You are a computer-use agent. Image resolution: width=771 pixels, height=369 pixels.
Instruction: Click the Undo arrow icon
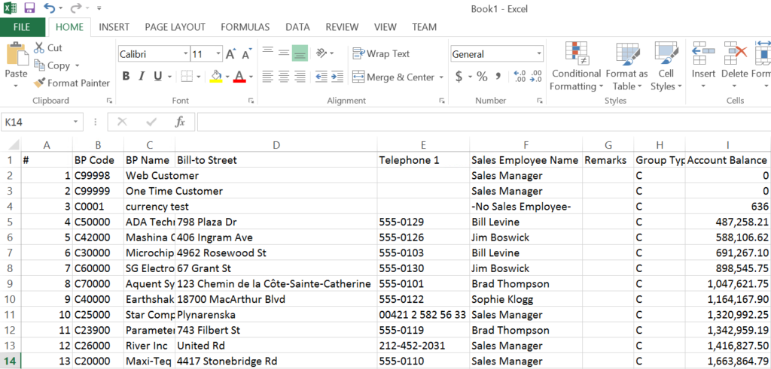tap(49, 8)
